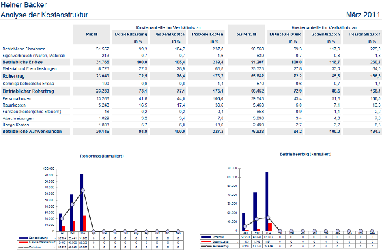This screenshot has height=251, width=383.
Task: Select the 'Fahrzeugkosten (ohne Steuern)' row label
Action: [x=32, y=112]
